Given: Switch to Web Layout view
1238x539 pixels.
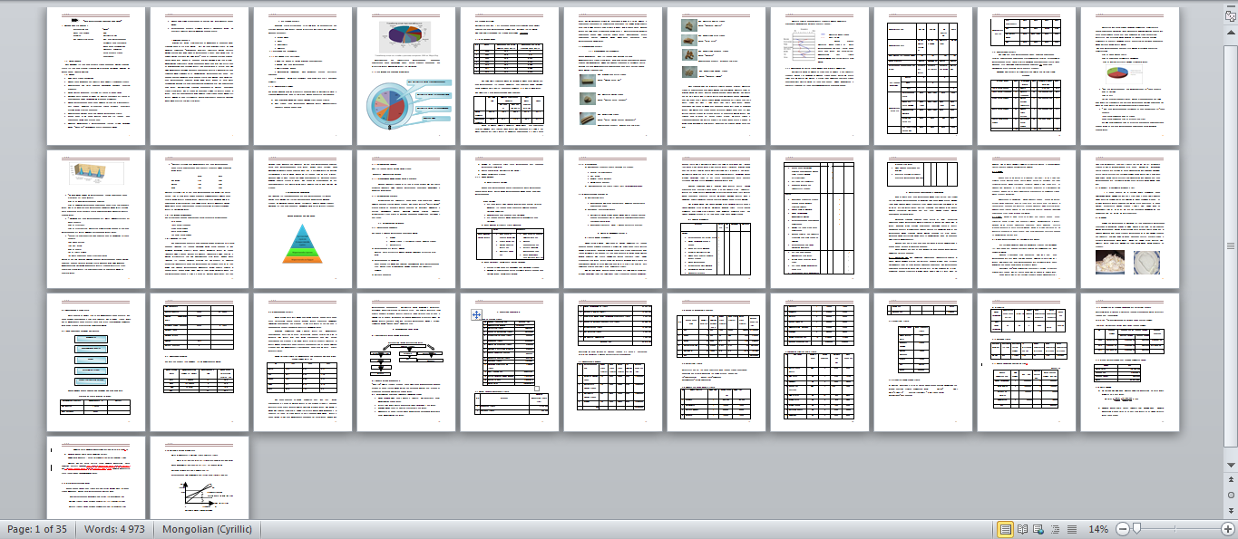Looking at the screenshot, I should [x=1038, y=529].
